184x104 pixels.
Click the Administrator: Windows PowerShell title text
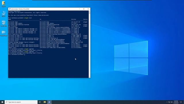tap(20, 9)
